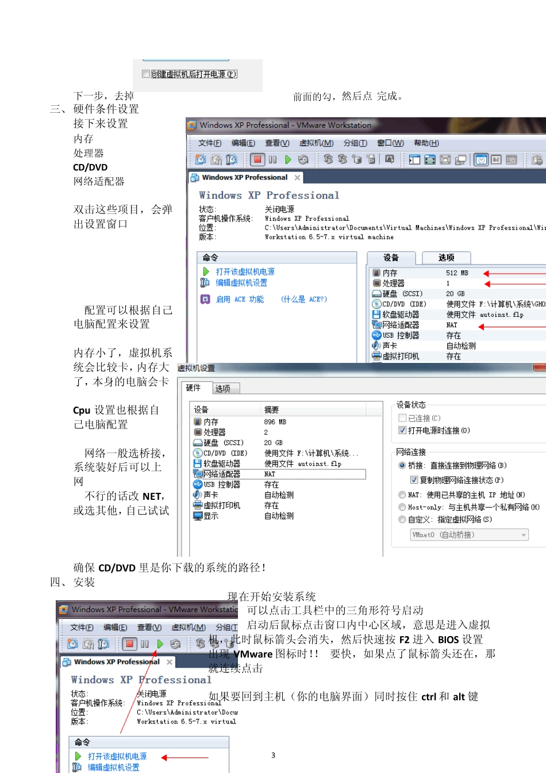This screenshot has height=773, width=546.
Task: Click the reset icon in upper VMware toolbar
Action: (x=303, y=159)
